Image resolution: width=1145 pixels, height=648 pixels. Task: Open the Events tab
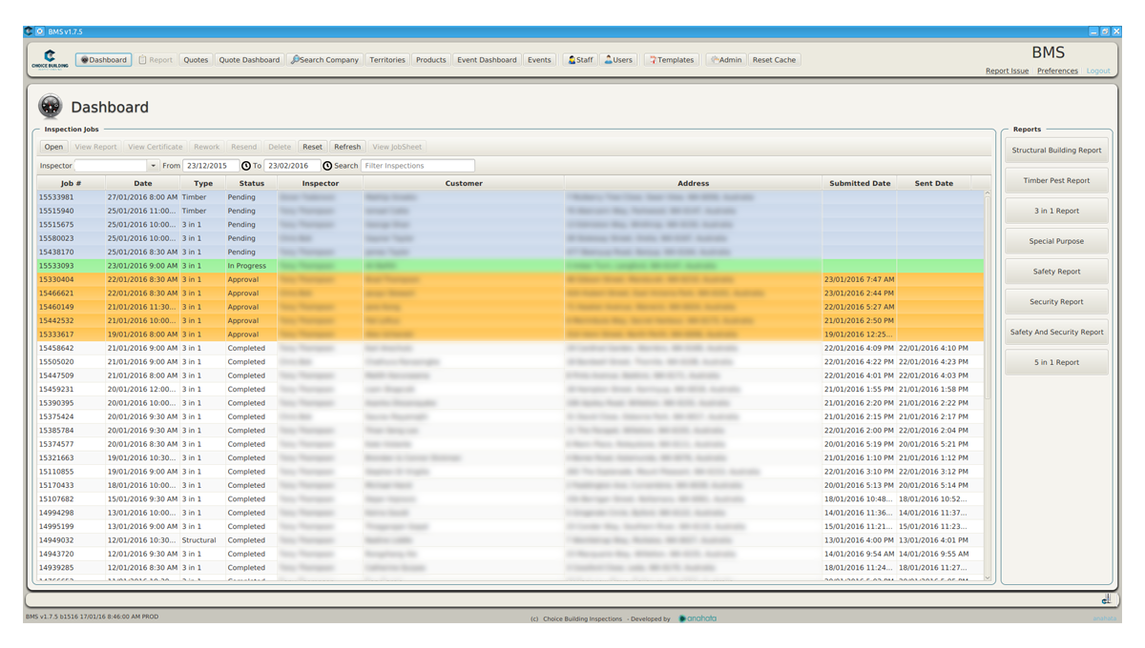tap(539, 60)
